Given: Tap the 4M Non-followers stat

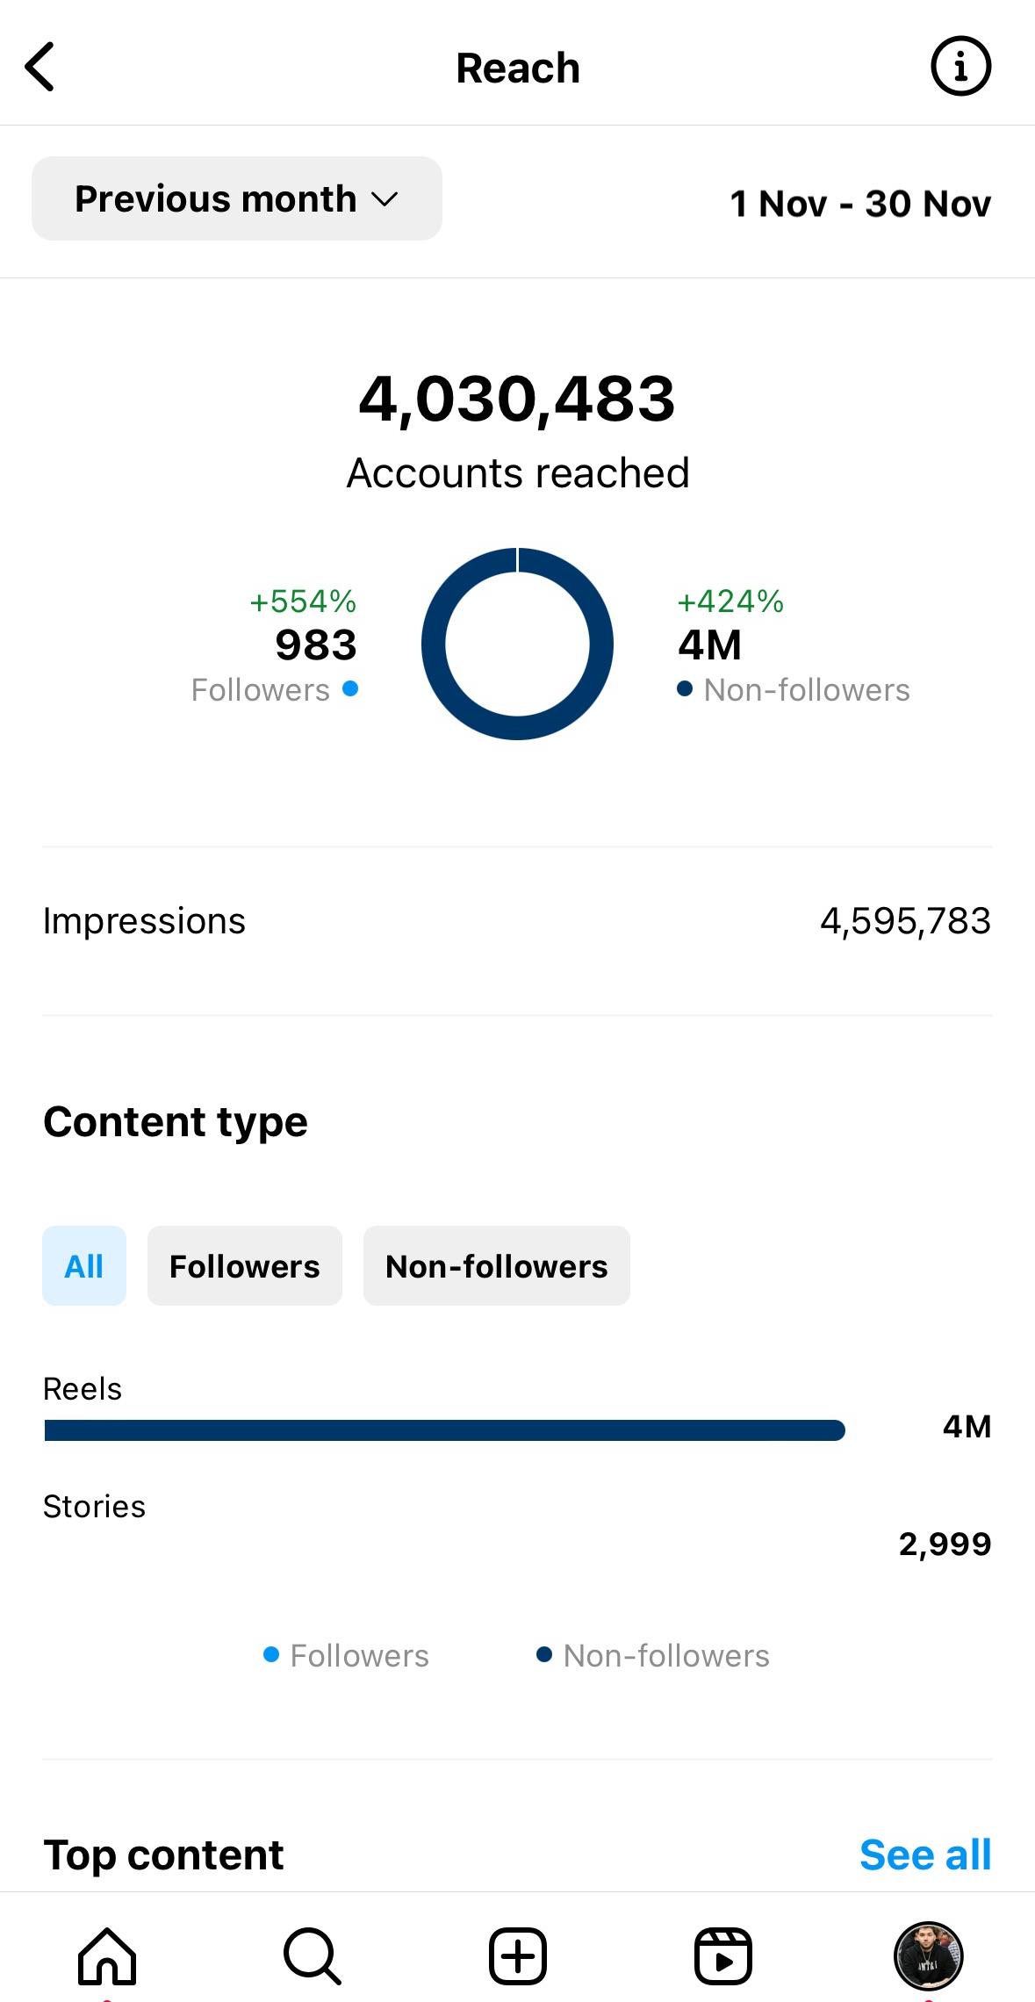Looking at the screenshot, I should pos(709,645).
